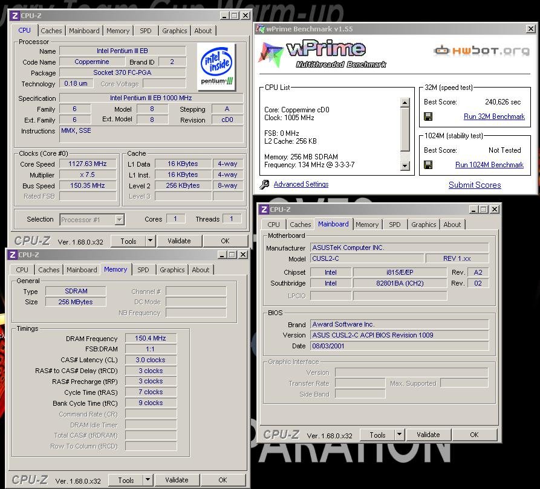The height and width of the screenshot is (489, 540).
Task: Click the Name field Intel Pentium III EB
Action: (122, 51)
